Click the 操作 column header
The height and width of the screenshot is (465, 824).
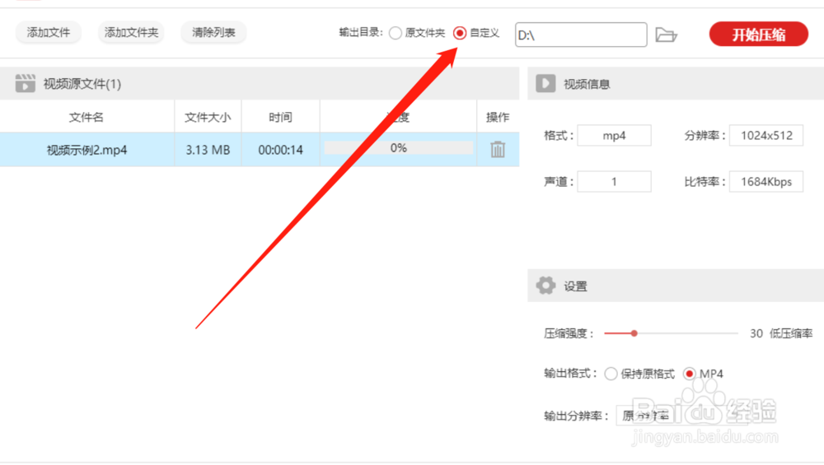tap(498, 117)
